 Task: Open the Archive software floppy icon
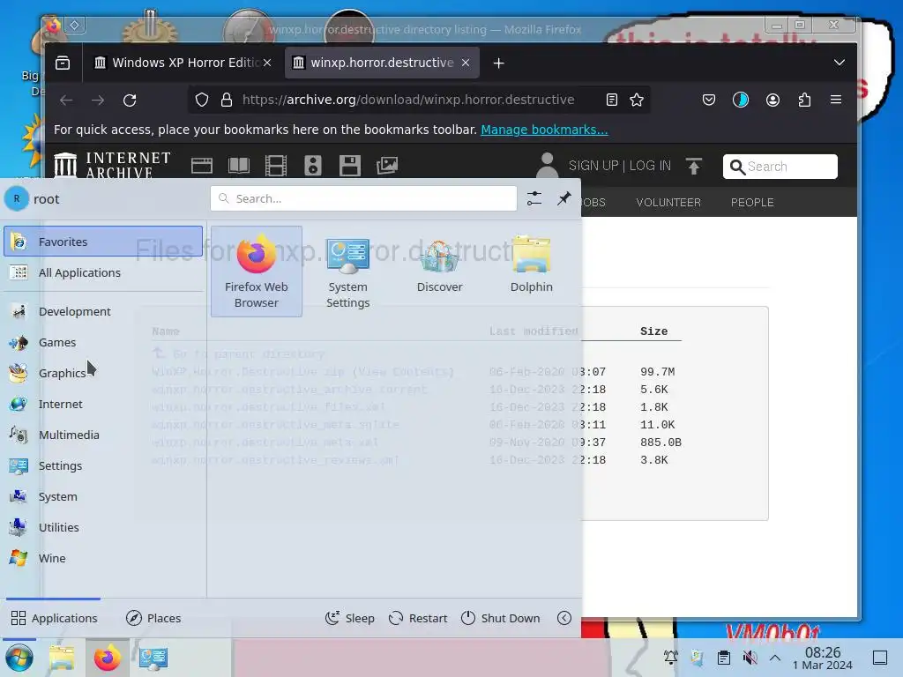(349, 166)
